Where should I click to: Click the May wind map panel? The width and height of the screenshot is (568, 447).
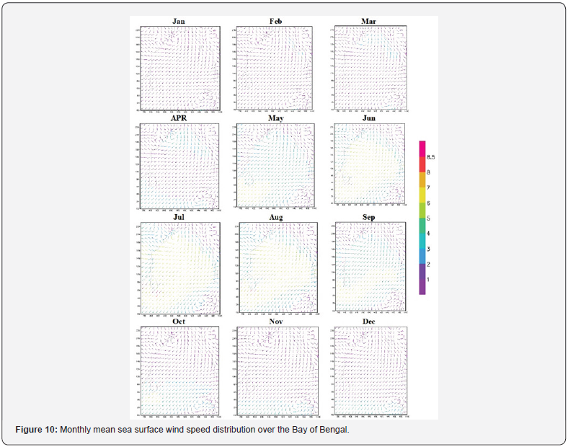tap(275, 166)
